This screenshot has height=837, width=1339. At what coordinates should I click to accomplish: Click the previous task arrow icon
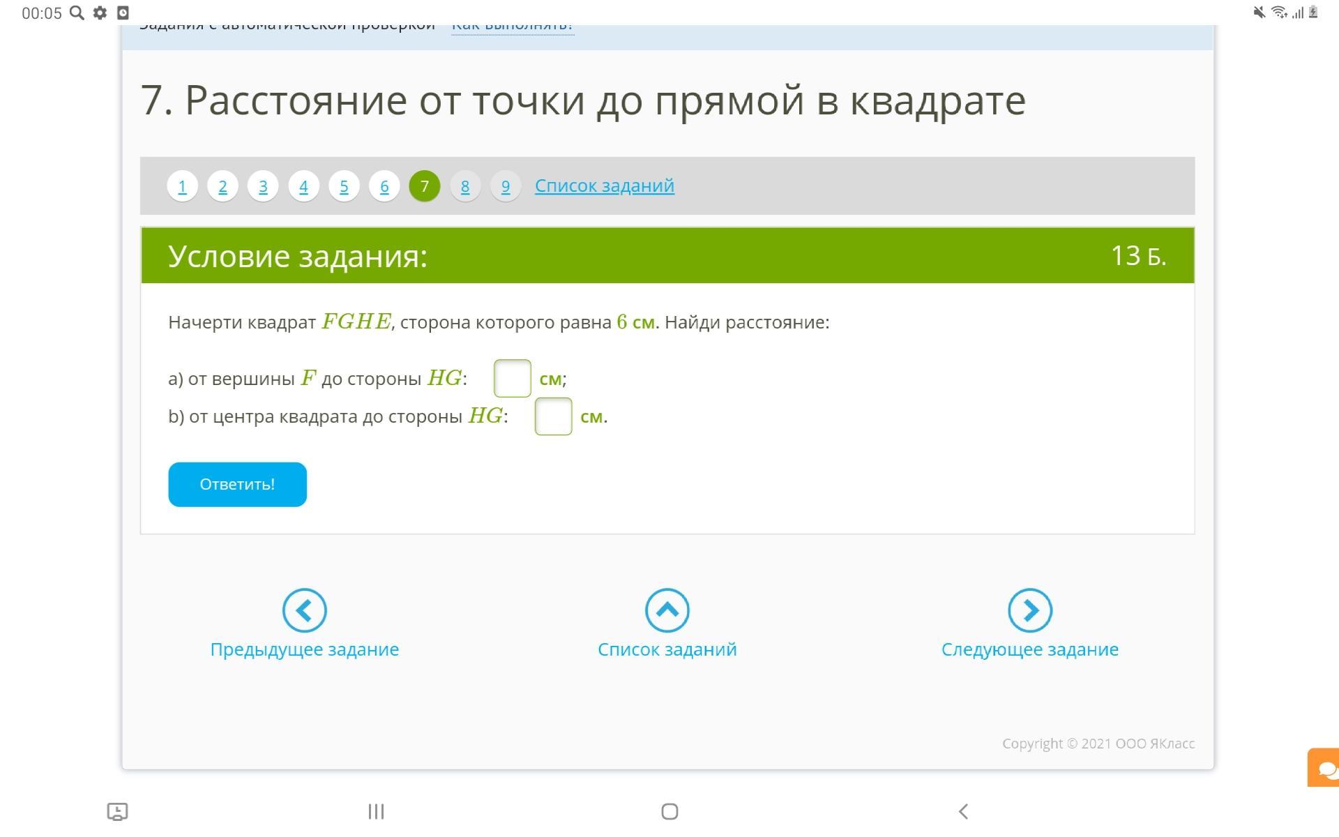(304, 610)
